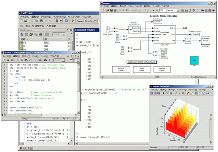218x152 pixels.
Task: Open the stack dropdown in Editor toolbar
Action: point(59,60)
